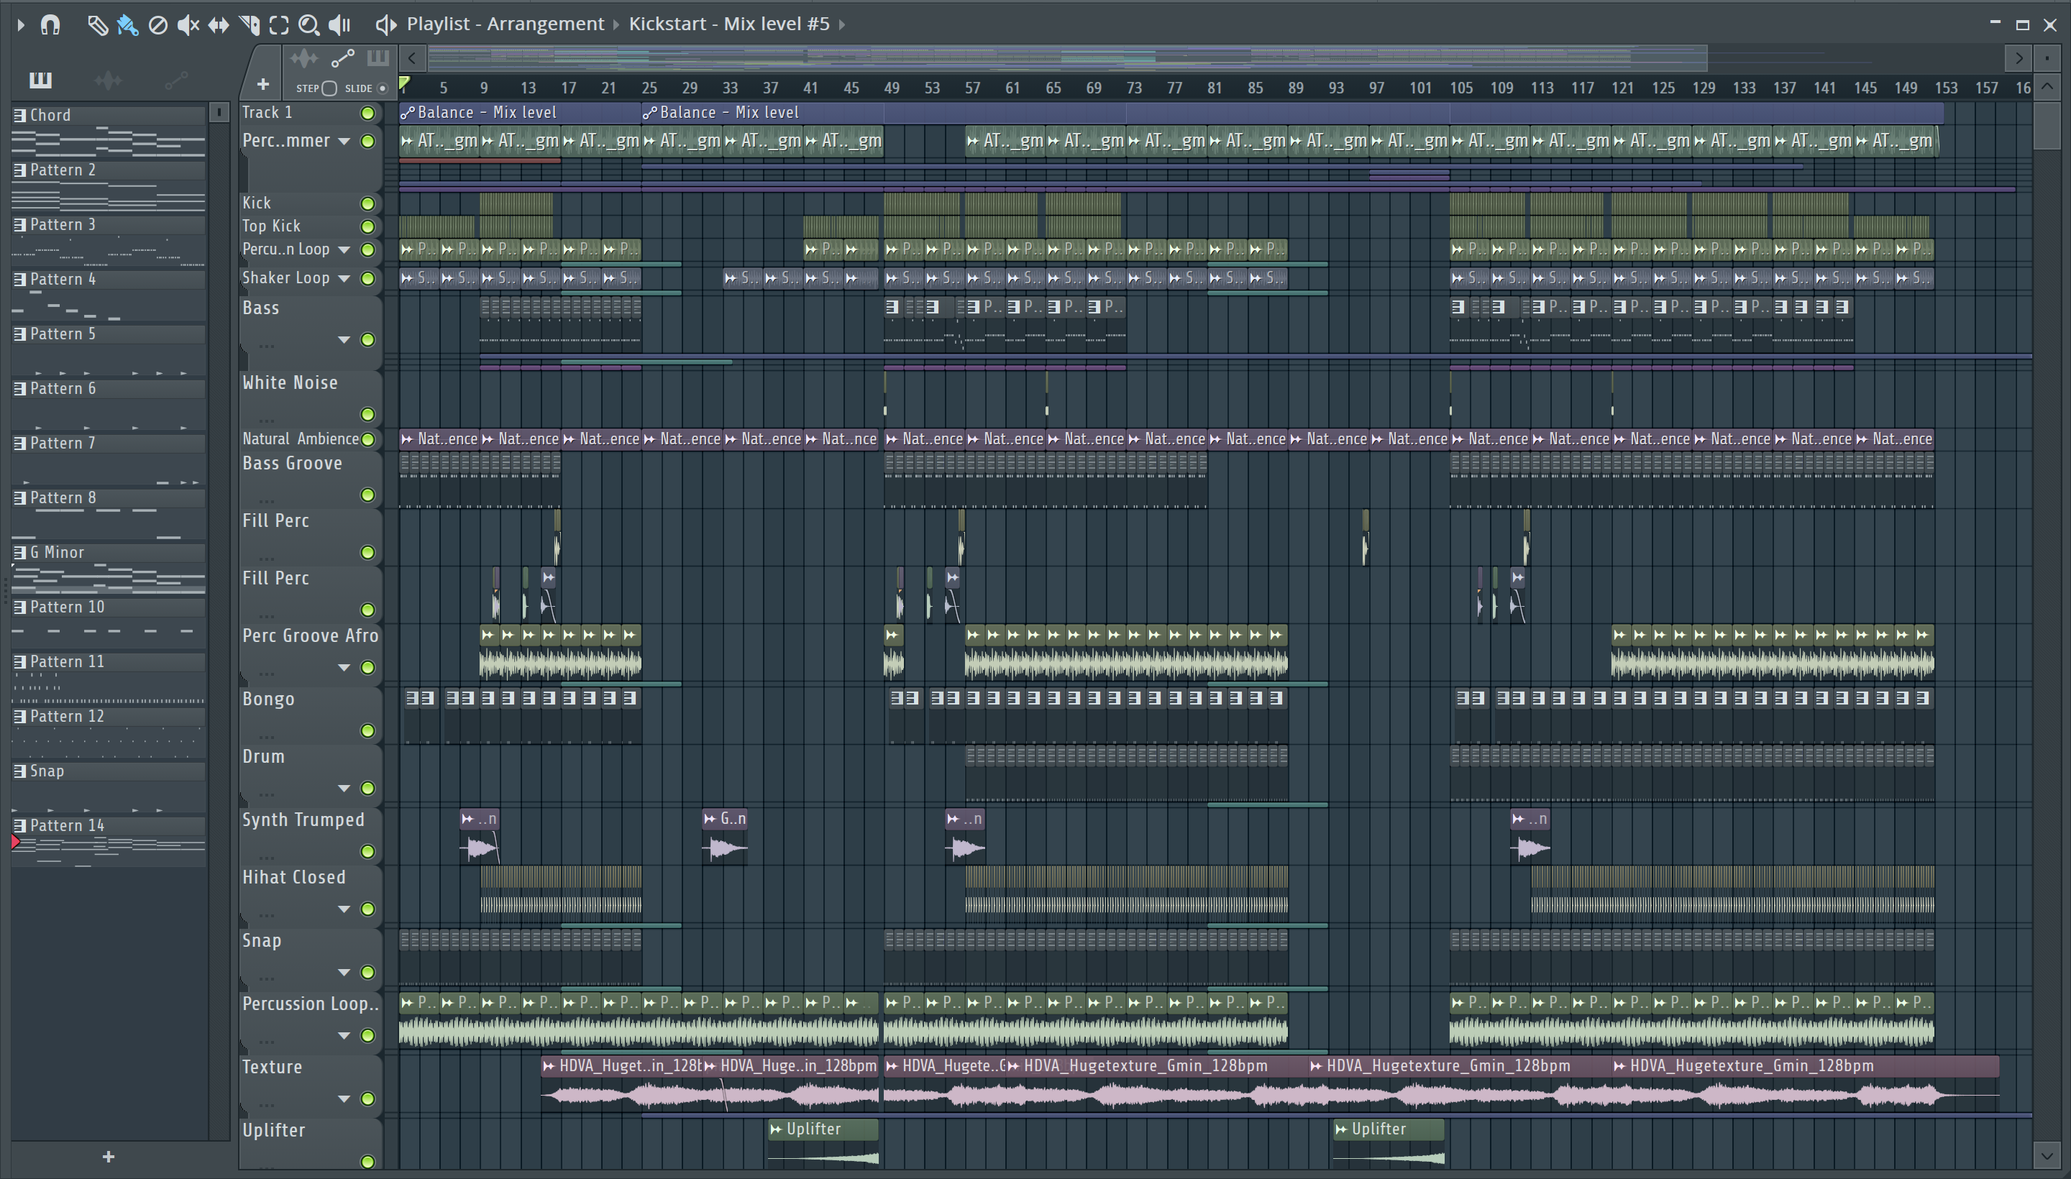Viewport: 2071px width, 1179px height.
Task: Show audio clips in the picker panel
Action: click(x=108, y=79)
